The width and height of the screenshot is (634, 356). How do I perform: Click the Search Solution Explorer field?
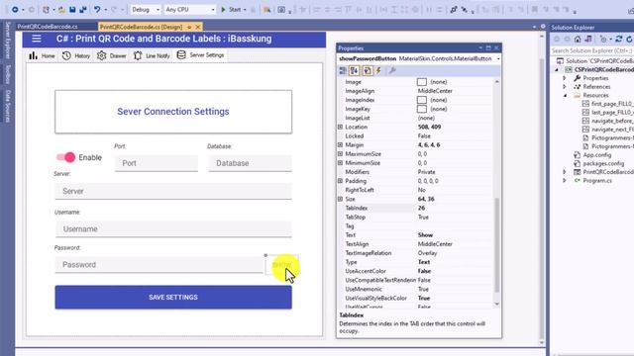[592, 50]
